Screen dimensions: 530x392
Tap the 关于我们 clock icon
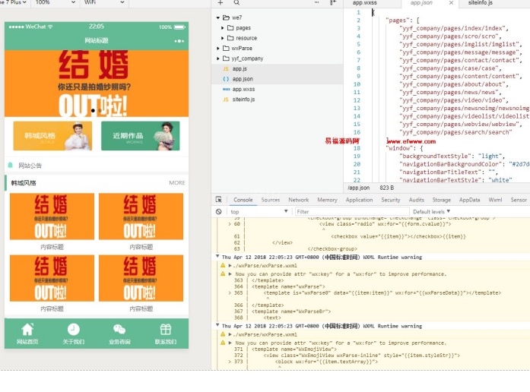pos(73,330)
